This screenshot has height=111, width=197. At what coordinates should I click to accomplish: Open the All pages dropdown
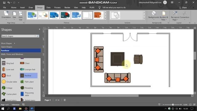[x=57, y=100]
